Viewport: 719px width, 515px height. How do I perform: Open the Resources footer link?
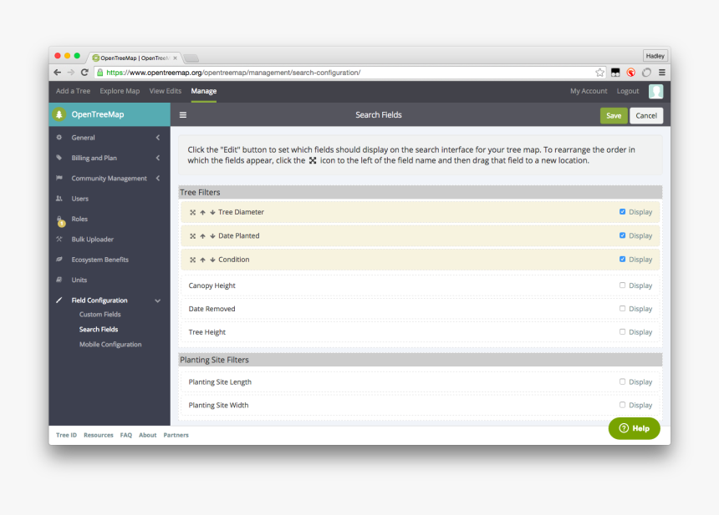(99, 436)
